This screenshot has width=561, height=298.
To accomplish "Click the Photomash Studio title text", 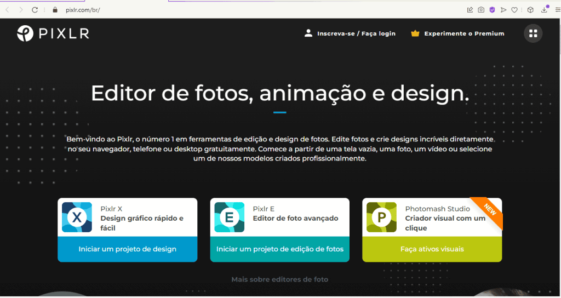I will pos(438,209).
